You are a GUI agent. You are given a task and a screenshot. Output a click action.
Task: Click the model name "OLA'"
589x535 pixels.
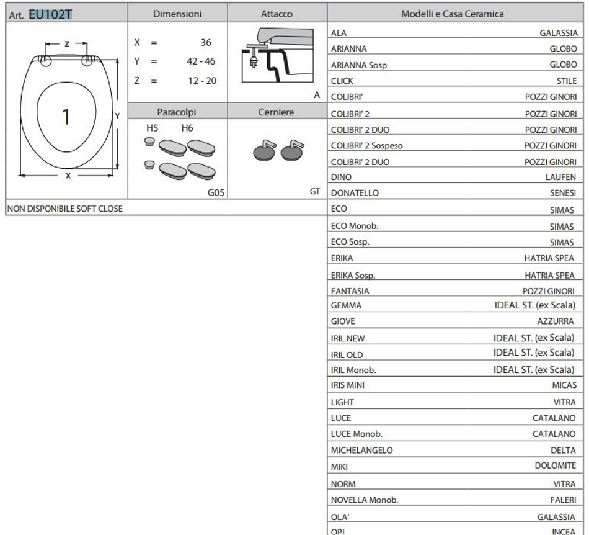point(340,518)
